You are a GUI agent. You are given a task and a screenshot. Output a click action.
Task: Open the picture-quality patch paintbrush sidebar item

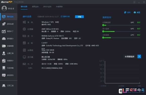(x=9, y=31)
